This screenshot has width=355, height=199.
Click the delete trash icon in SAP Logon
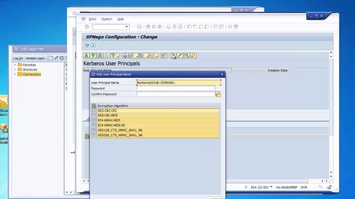(x=62, y=58)
